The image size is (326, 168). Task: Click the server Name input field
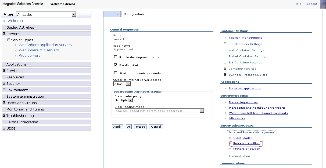click(142, 39)
